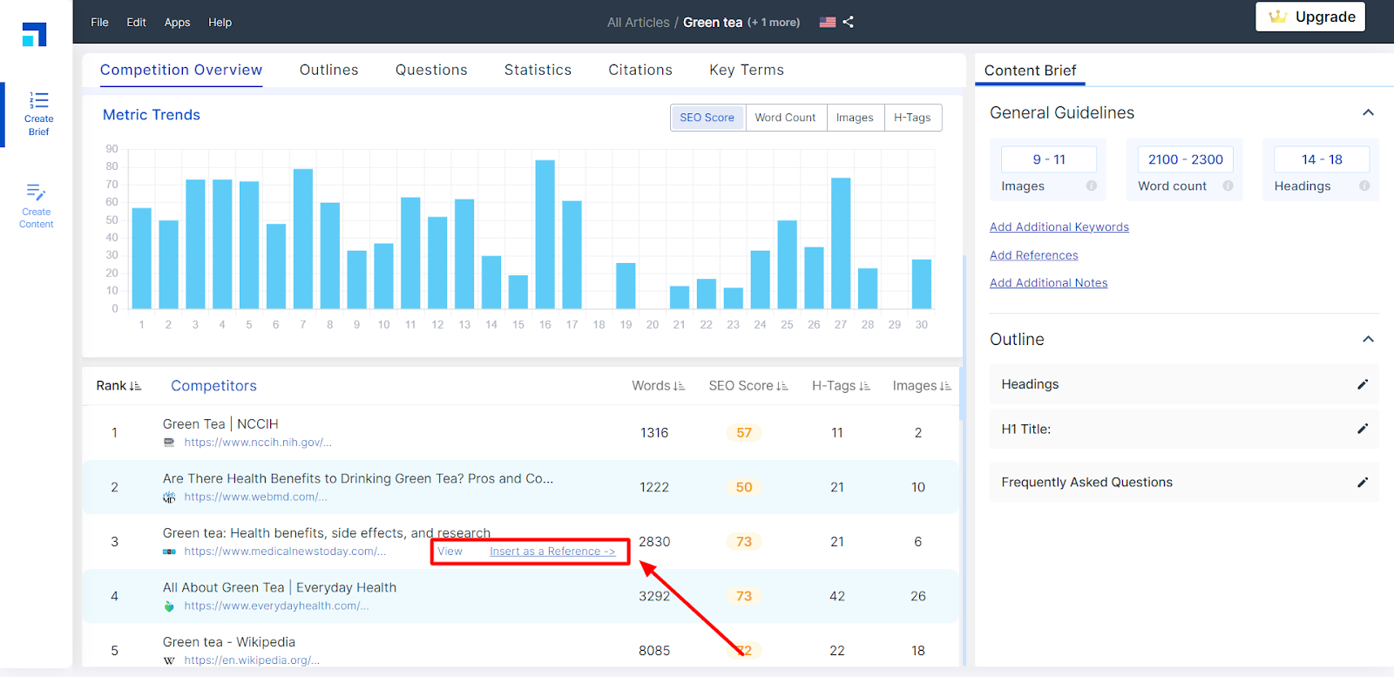
Task: Click Insert as a Reference link
Action: (x=552, y=552)
